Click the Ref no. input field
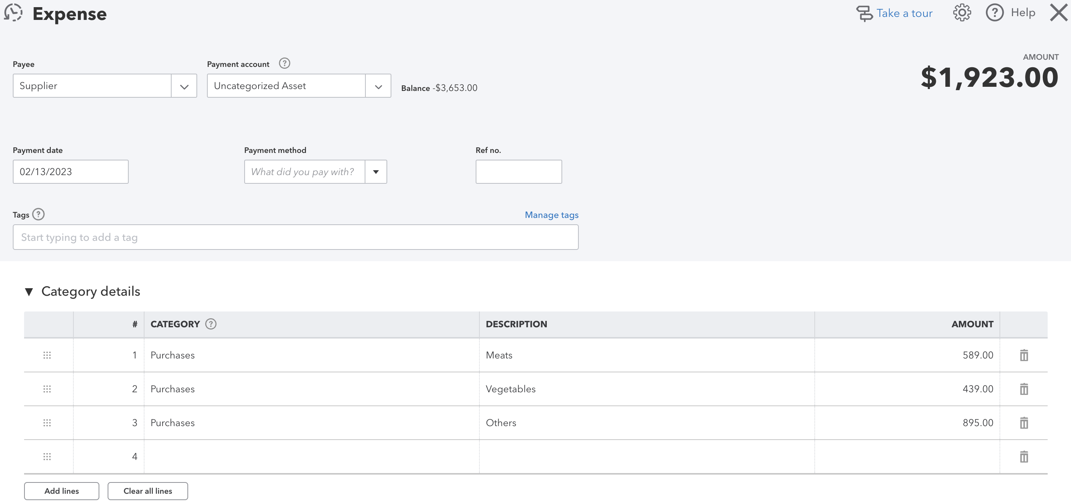Viewport: 1071px width, 502px height. pyautogui.click(x=518, y=172)
